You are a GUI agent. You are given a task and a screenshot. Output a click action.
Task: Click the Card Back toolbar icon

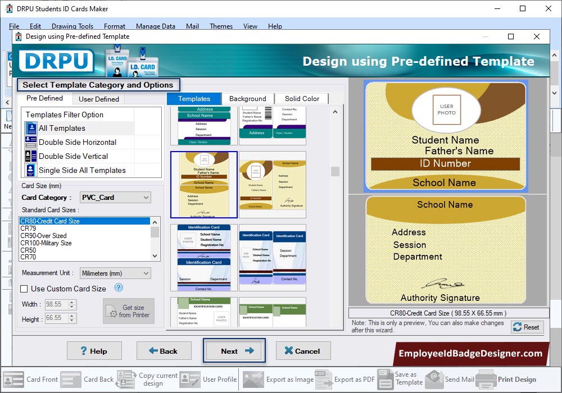pyautogui.click(x=71, y=380)
